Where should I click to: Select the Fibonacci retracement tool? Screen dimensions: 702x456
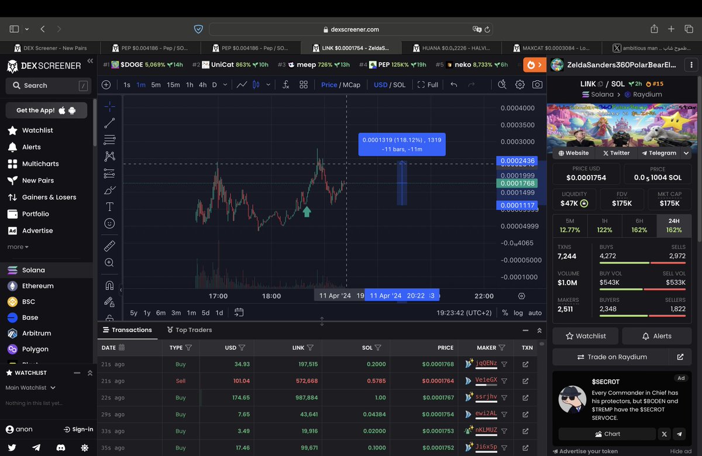pyautogui.click(x=109, y=140)
